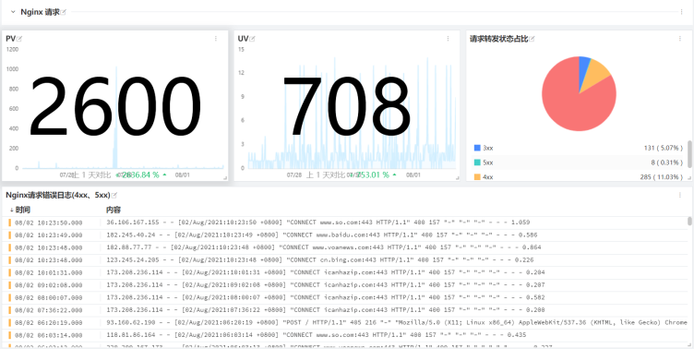Image resolution: width=694 pixels, height=349 pixels.
Task: Open the Nginx 请求 row's three-dot menu
Action: (682, 12)
